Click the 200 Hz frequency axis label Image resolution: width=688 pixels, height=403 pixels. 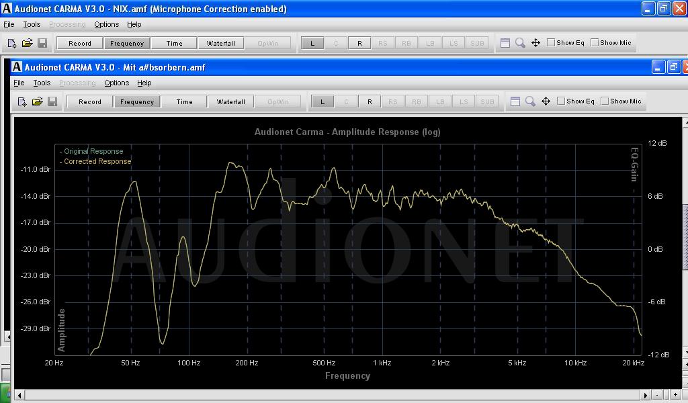tap(247, 363)
